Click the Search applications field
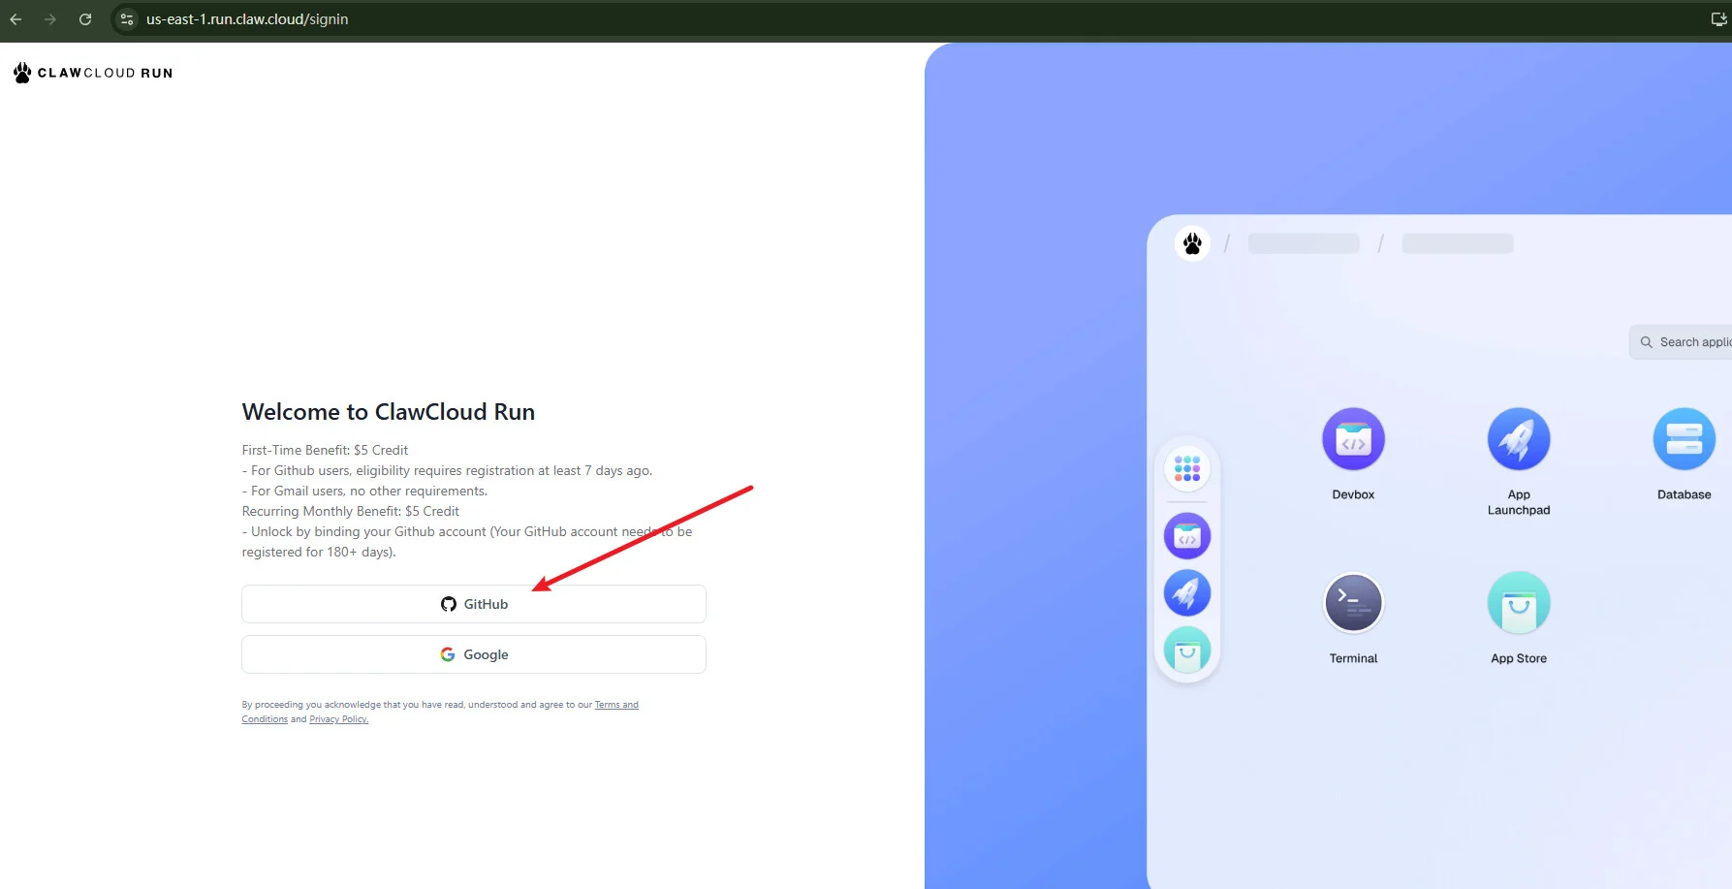The image size is (1732, 889). [1686, 342]
